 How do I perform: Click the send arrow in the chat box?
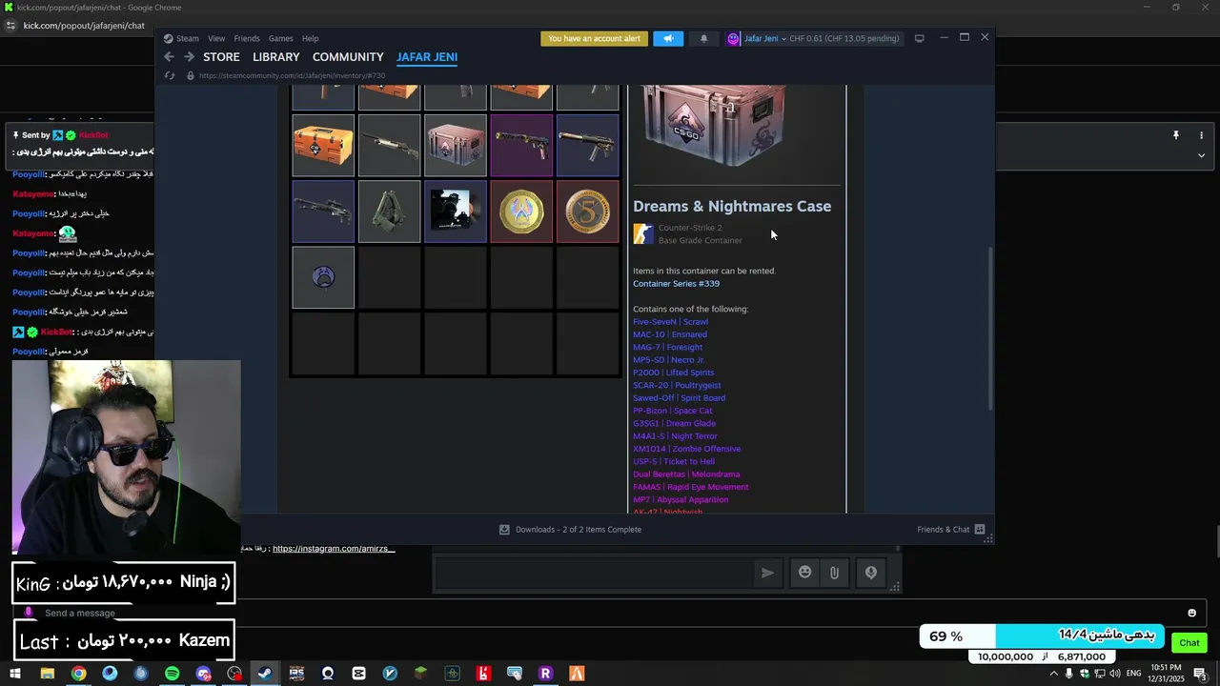point(767,573)
